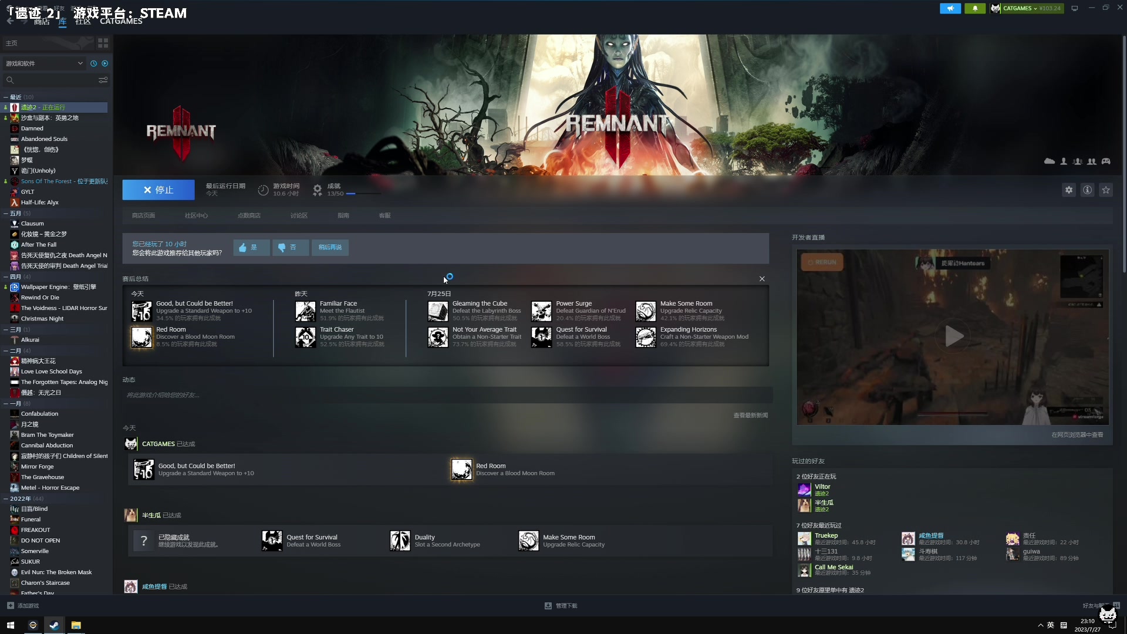Open the notifications bell
The height and width of the screenshot is (634, 1127).
point(975,8)
